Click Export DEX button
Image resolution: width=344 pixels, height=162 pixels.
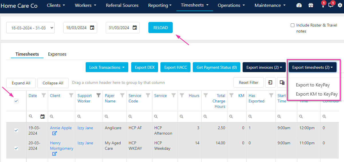pyautogui.click(x=145, y=67)
